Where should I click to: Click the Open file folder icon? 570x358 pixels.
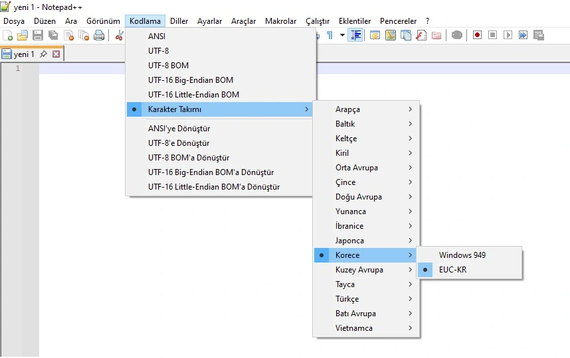coord(23,35)
